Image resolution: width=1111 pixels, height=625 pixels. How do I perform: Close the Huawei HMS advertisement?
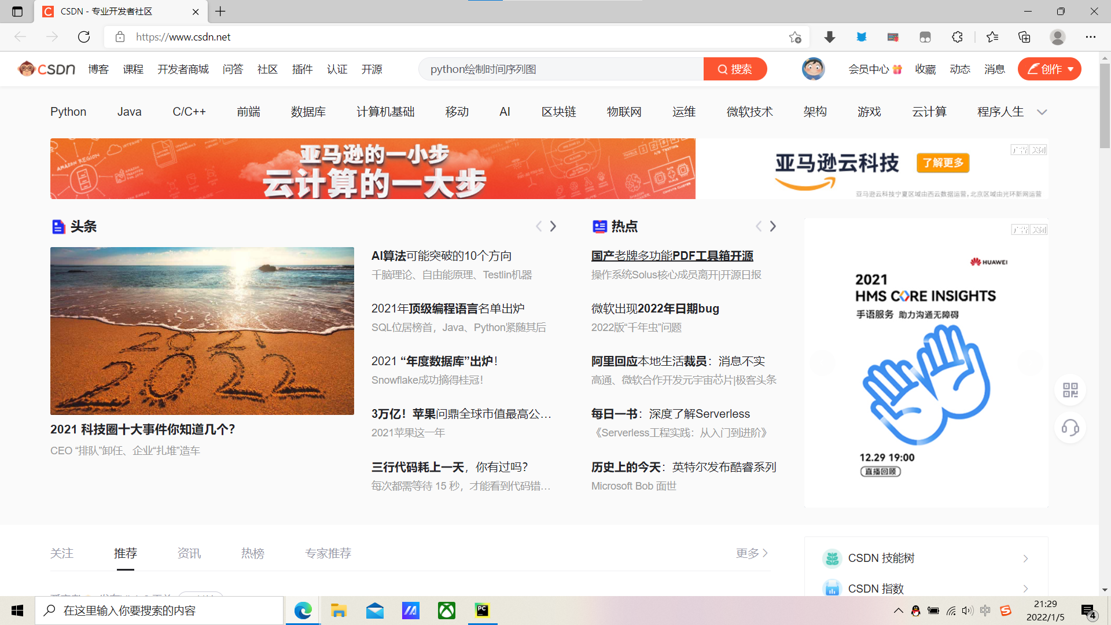point(1039,230)
